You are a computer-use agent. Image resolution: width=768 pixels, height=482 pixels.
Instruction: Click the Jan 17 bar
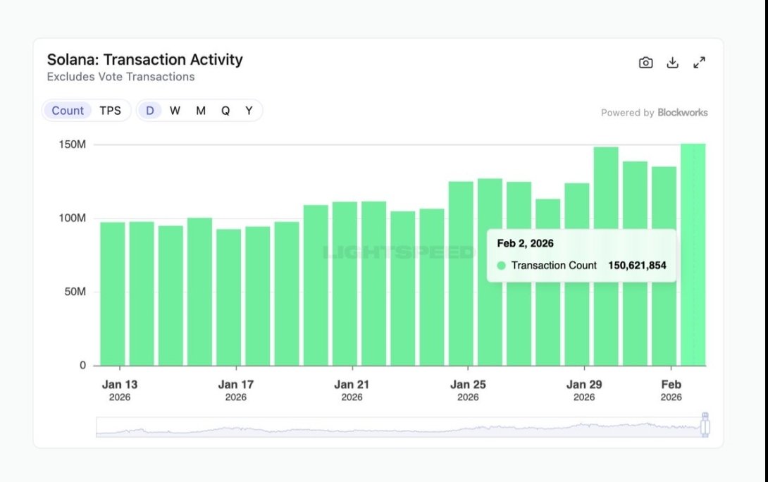coord(229,297)
